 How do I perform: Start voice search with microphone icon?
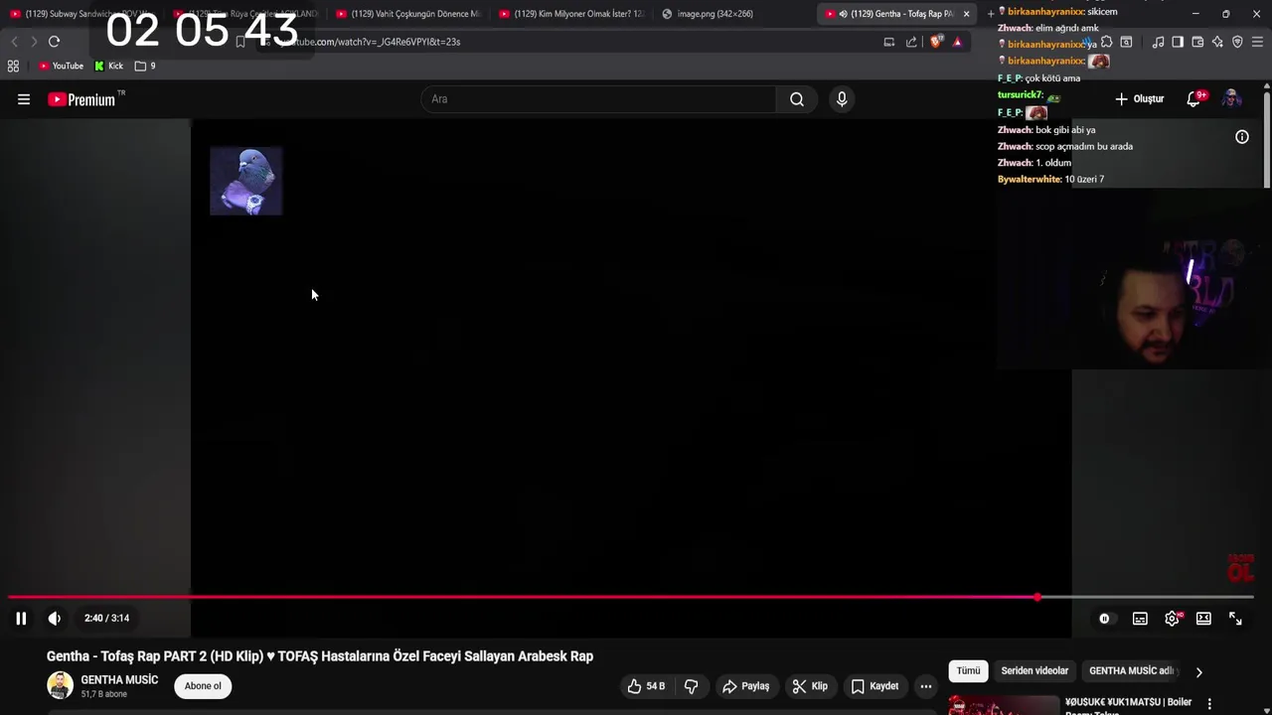tap(842, 99)
